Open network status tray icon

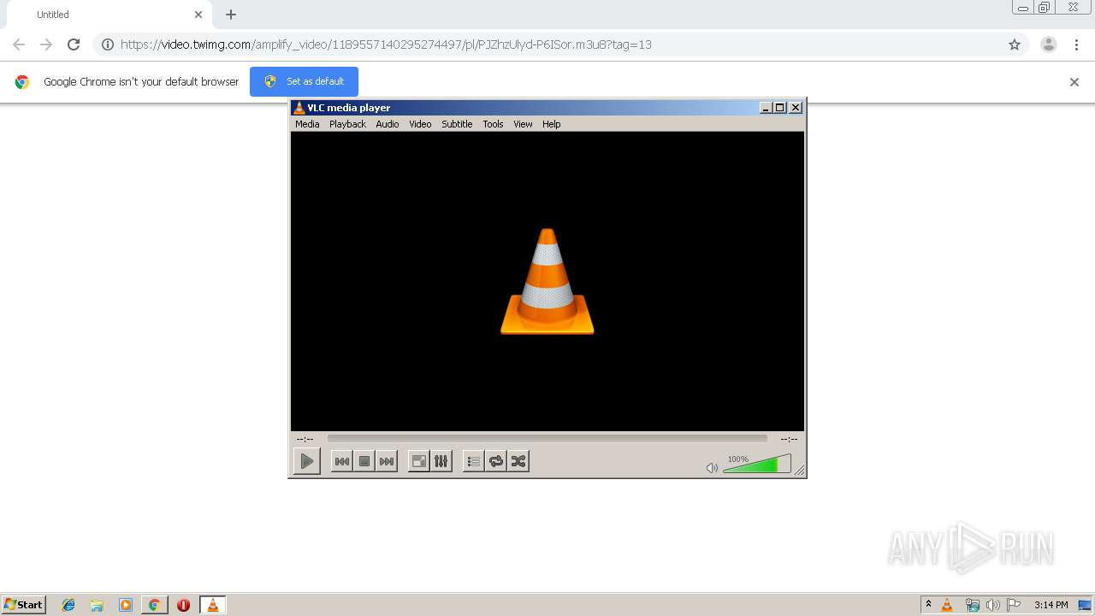(x=972, y=605)
